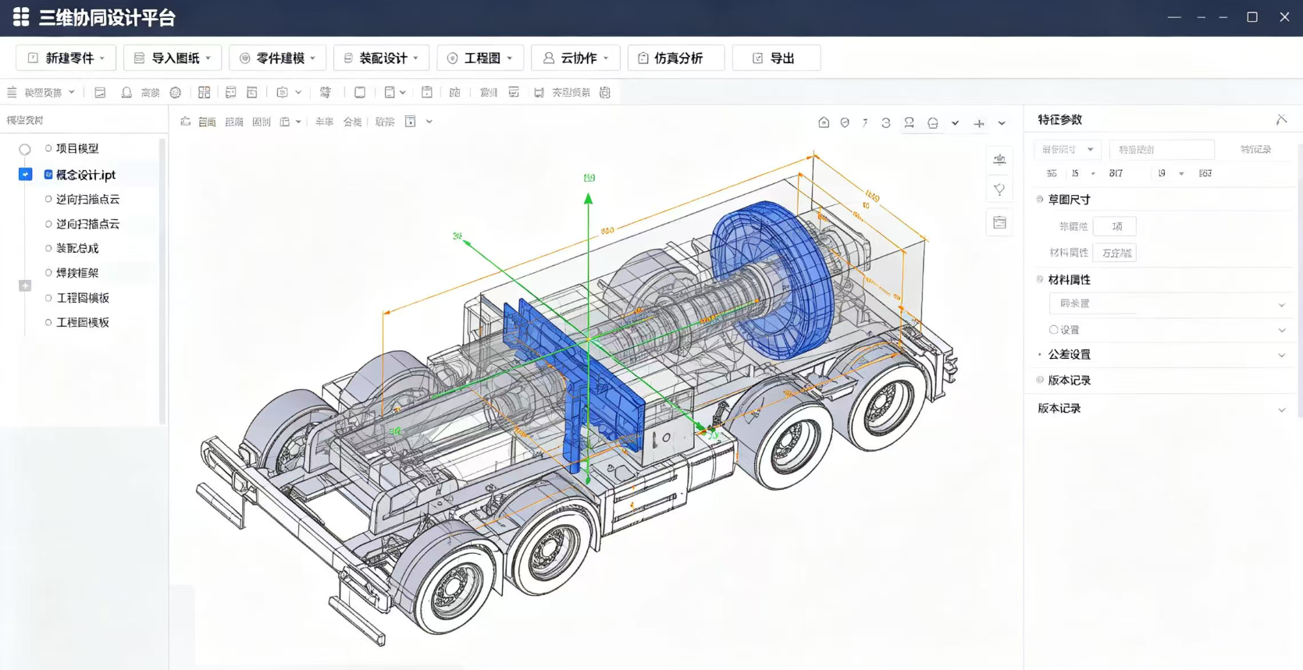This screenshot has height=670, width=1303.
Task: Click the text input field at top of 特征参数
Action: pos(1162,149)
